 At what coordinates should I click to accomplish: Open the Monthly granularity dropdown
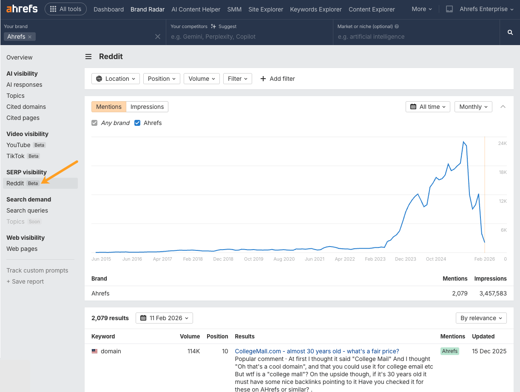point(473,107)
